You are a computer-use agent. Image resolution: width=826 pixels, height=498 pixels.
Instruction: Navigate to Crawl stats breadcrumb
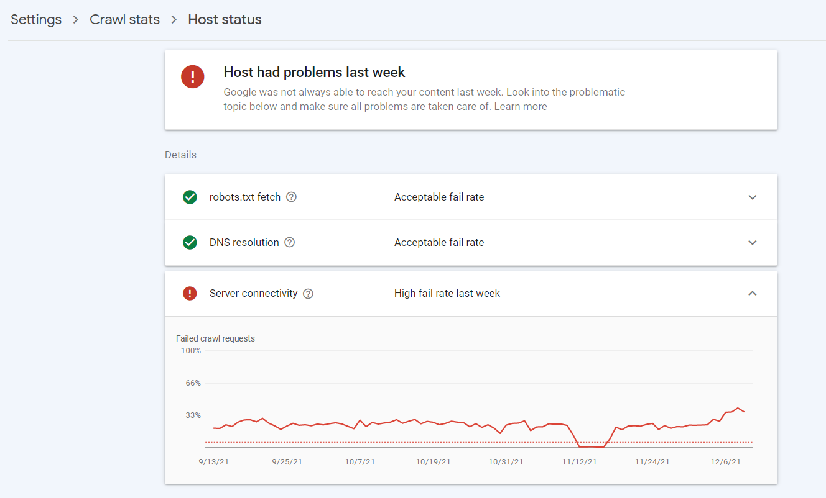124,19
